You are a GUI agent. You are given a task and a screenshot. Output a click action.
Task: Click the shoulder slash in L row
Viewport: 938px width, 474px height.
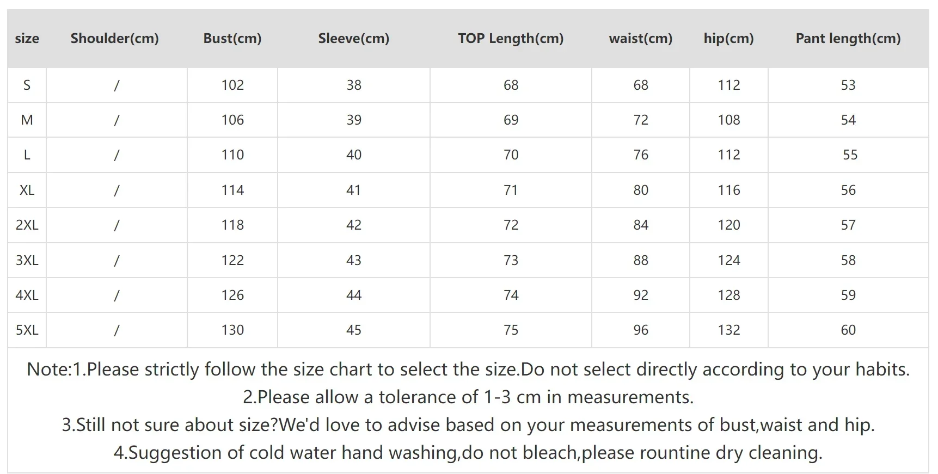117,155
